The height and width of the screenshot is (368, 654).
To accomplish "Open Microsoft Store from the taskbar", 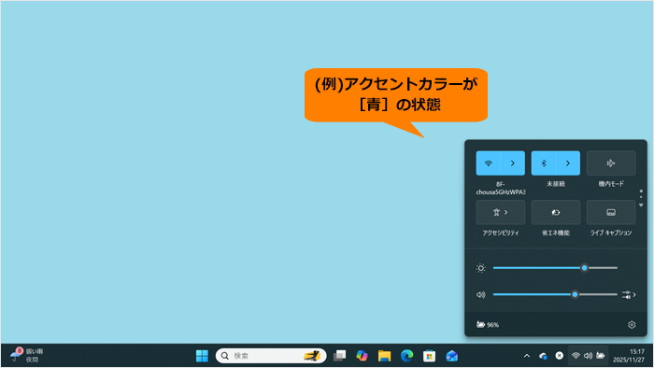I will (x=429, y=356).
